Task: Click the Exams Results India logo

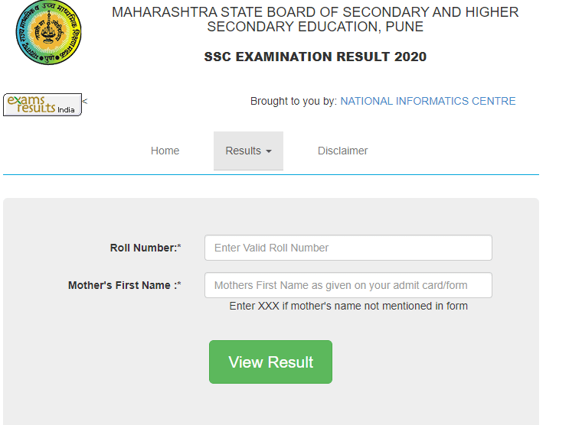Action: pos(42,105)
